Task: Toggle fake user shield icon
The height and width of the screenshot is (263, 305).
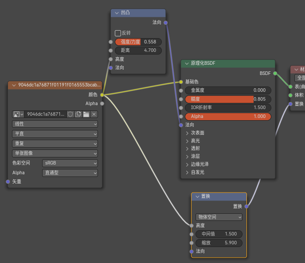Action: pyautogui.click(x=70, y=114)
